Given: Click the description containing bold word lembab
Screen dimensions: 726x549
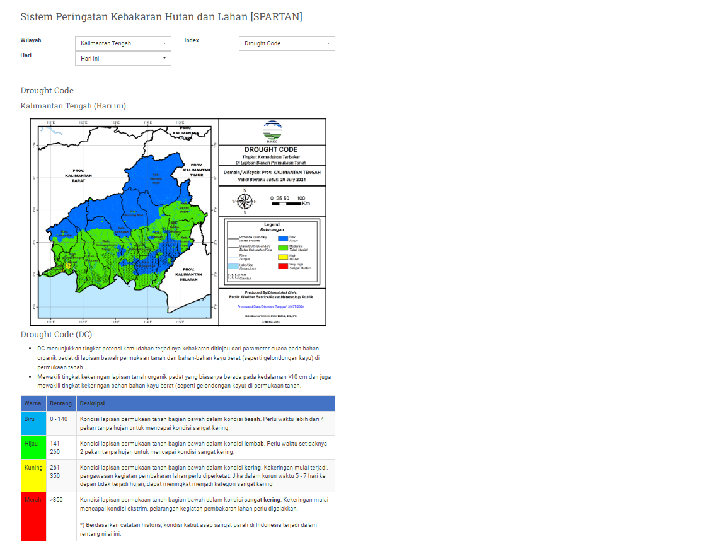Looking at the screenshot, I should tap(205, 447).
